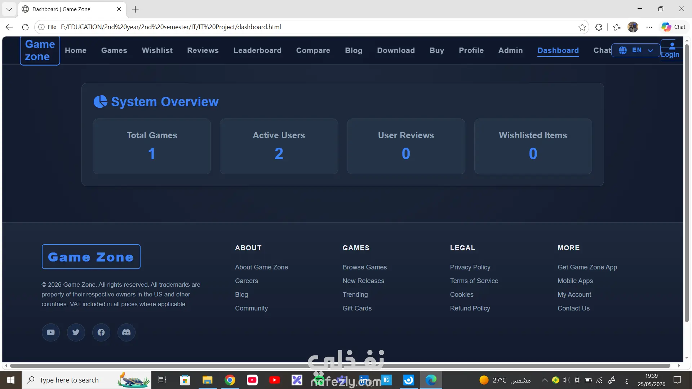Click the Game Zone footer logo
This screenshot has width=692, height=389.
[x=91, y=257]
